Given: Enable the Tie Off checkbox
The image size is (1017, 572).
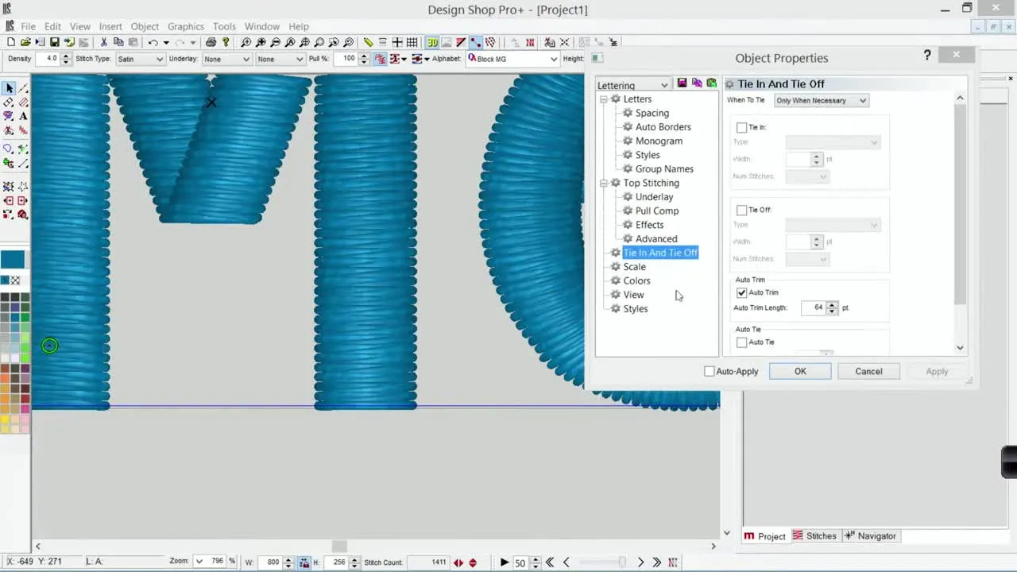Looking at the screenshot, I should pos(741,210).
